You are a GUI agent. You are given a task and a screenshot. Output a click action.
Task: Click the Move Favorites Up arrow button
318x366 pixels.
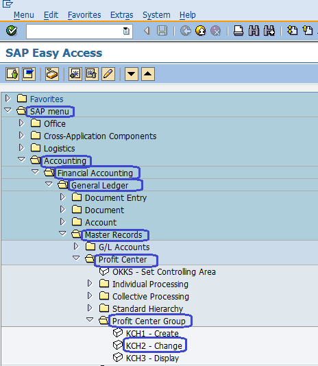click(x=148, y=74)
